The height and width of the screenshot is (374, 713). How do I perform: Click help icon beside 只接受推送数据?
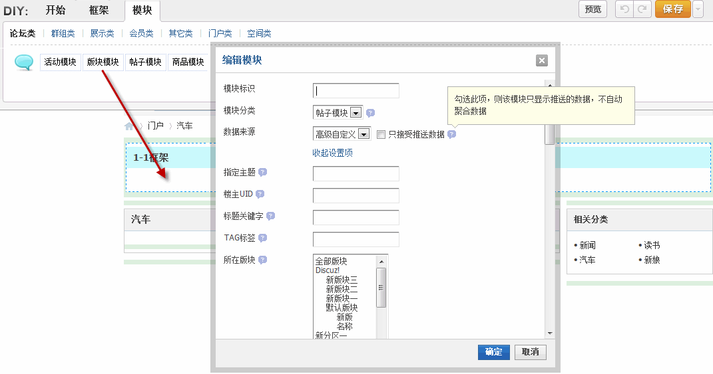coord(451,134)
